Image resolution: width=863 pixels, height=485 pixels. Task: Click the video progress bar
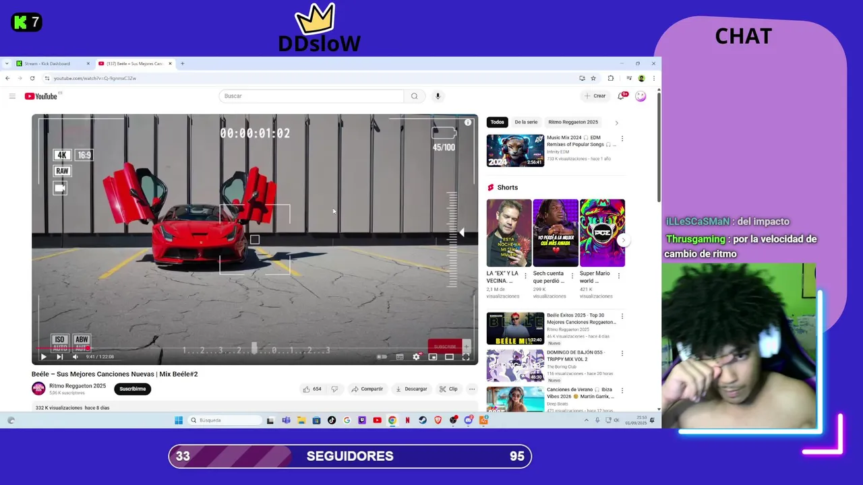[x=255, y=348]
